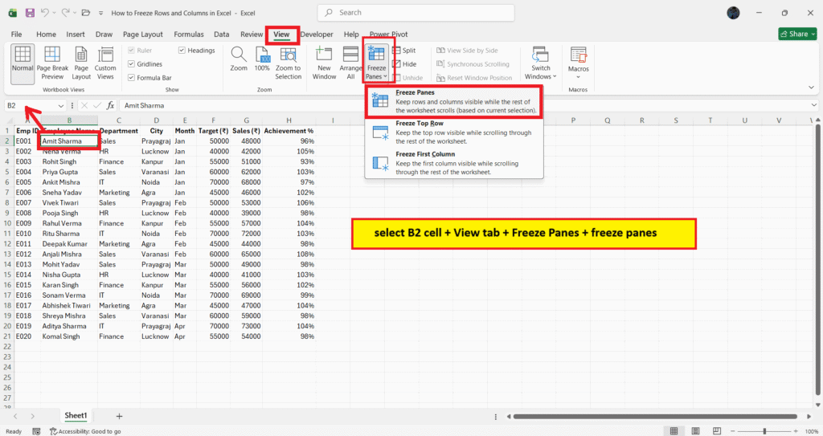The height and width of the screenshot is (436, 823).
Task: Click Zoom to Selection
Action: 289,63
